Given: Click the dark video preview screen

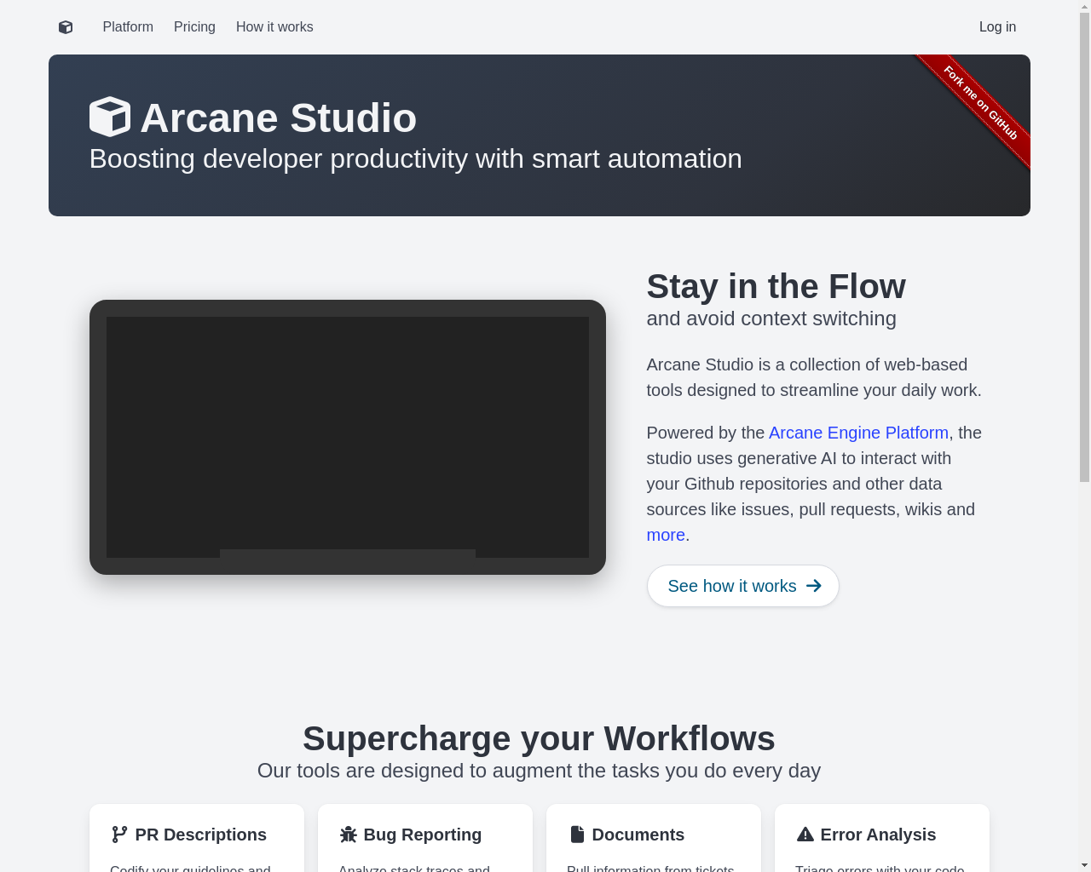Looking at the screenshot, I should (x=348, y=437).
